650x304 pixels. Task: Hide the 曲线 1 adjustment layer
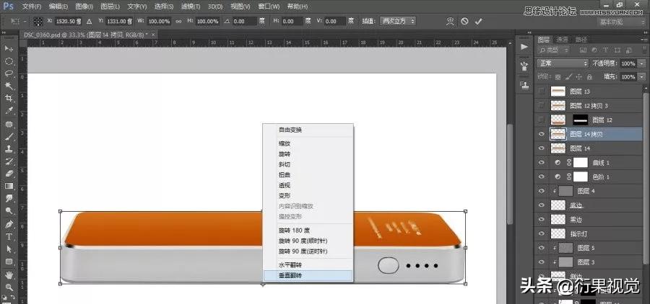(542, 163)
